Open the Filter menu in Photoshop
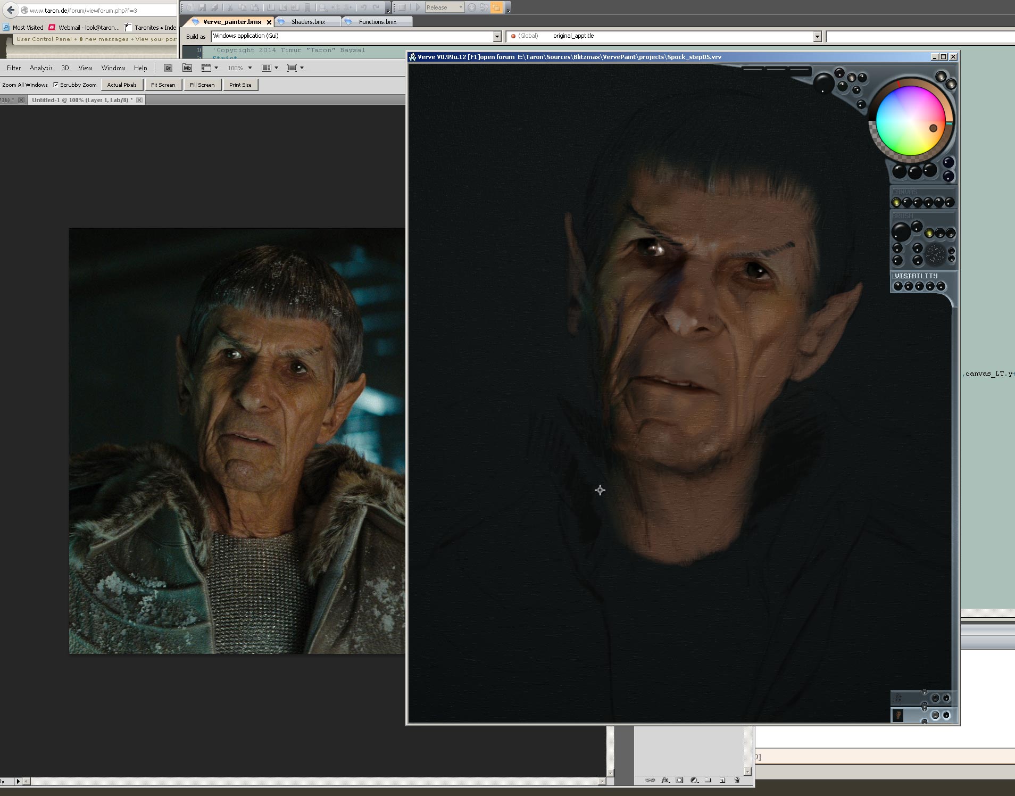The height and width of the screenshot is (796, 1015). tap(14, 68)
